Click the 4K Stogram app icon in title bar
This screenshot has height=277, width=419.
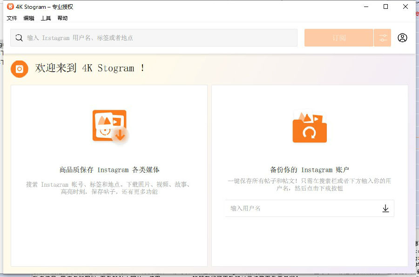point(9,7)
